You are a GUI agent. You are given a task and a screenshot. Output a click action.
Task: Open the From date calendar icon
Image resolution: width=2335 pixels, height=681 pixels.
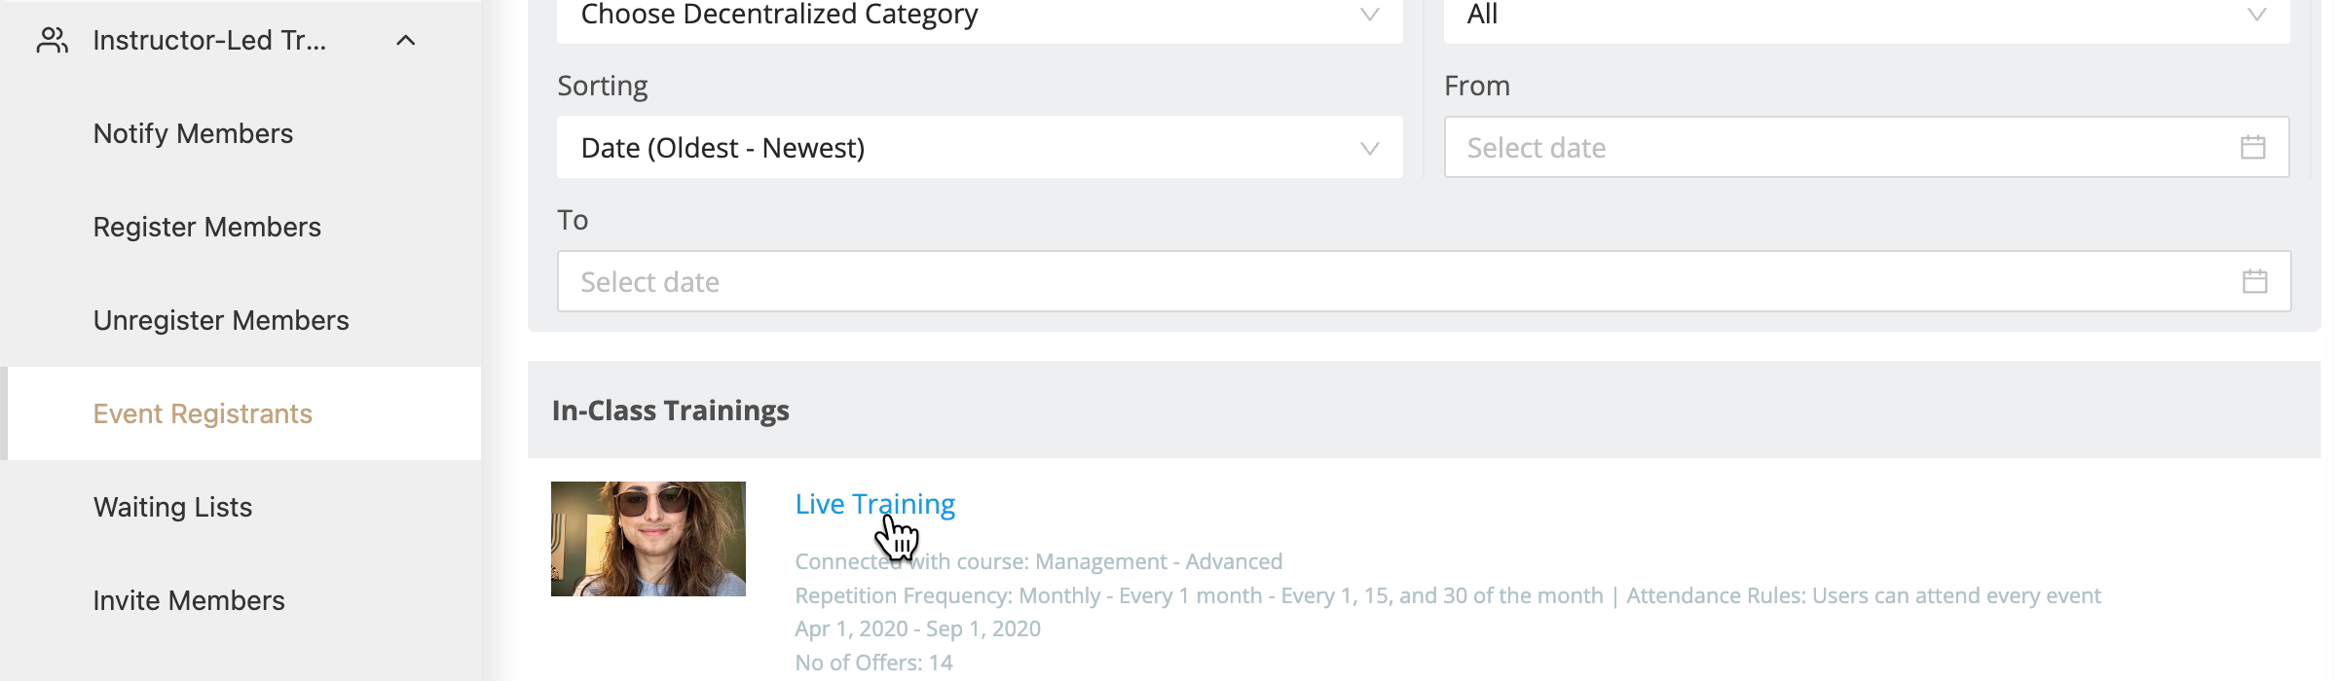pos(2252,147)
